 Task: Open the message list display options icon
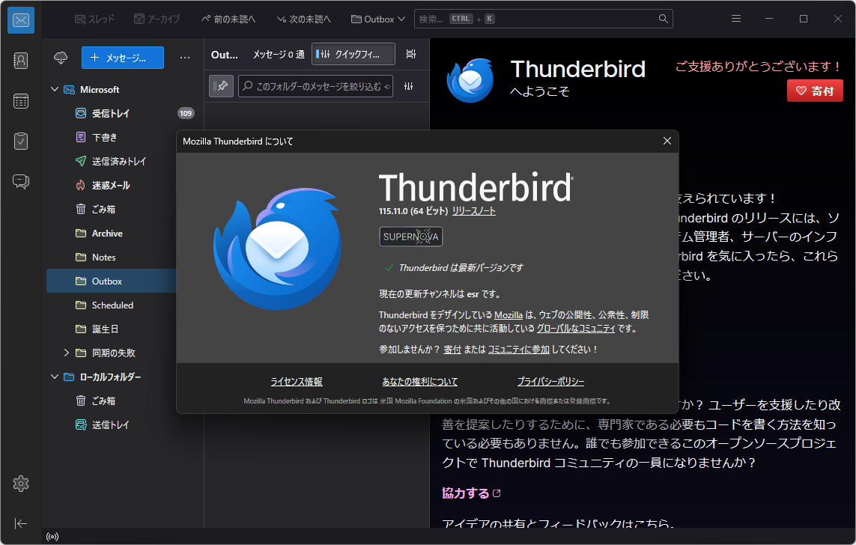pyautogui.click(x=410, y=54)
